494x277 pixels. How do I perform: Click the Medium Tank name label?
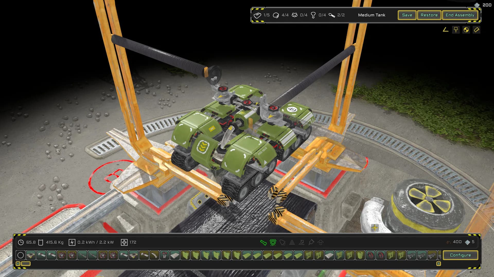372,15
